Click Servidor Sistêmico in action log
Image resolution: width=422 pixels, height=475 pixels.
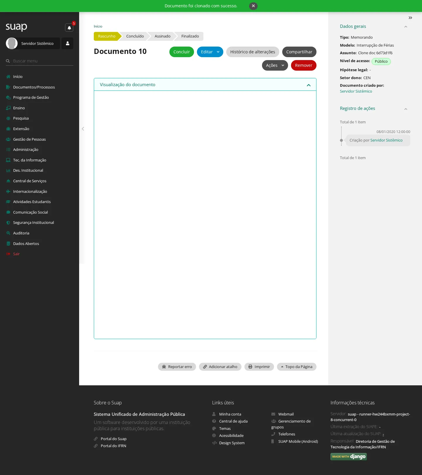coord(386,140)
